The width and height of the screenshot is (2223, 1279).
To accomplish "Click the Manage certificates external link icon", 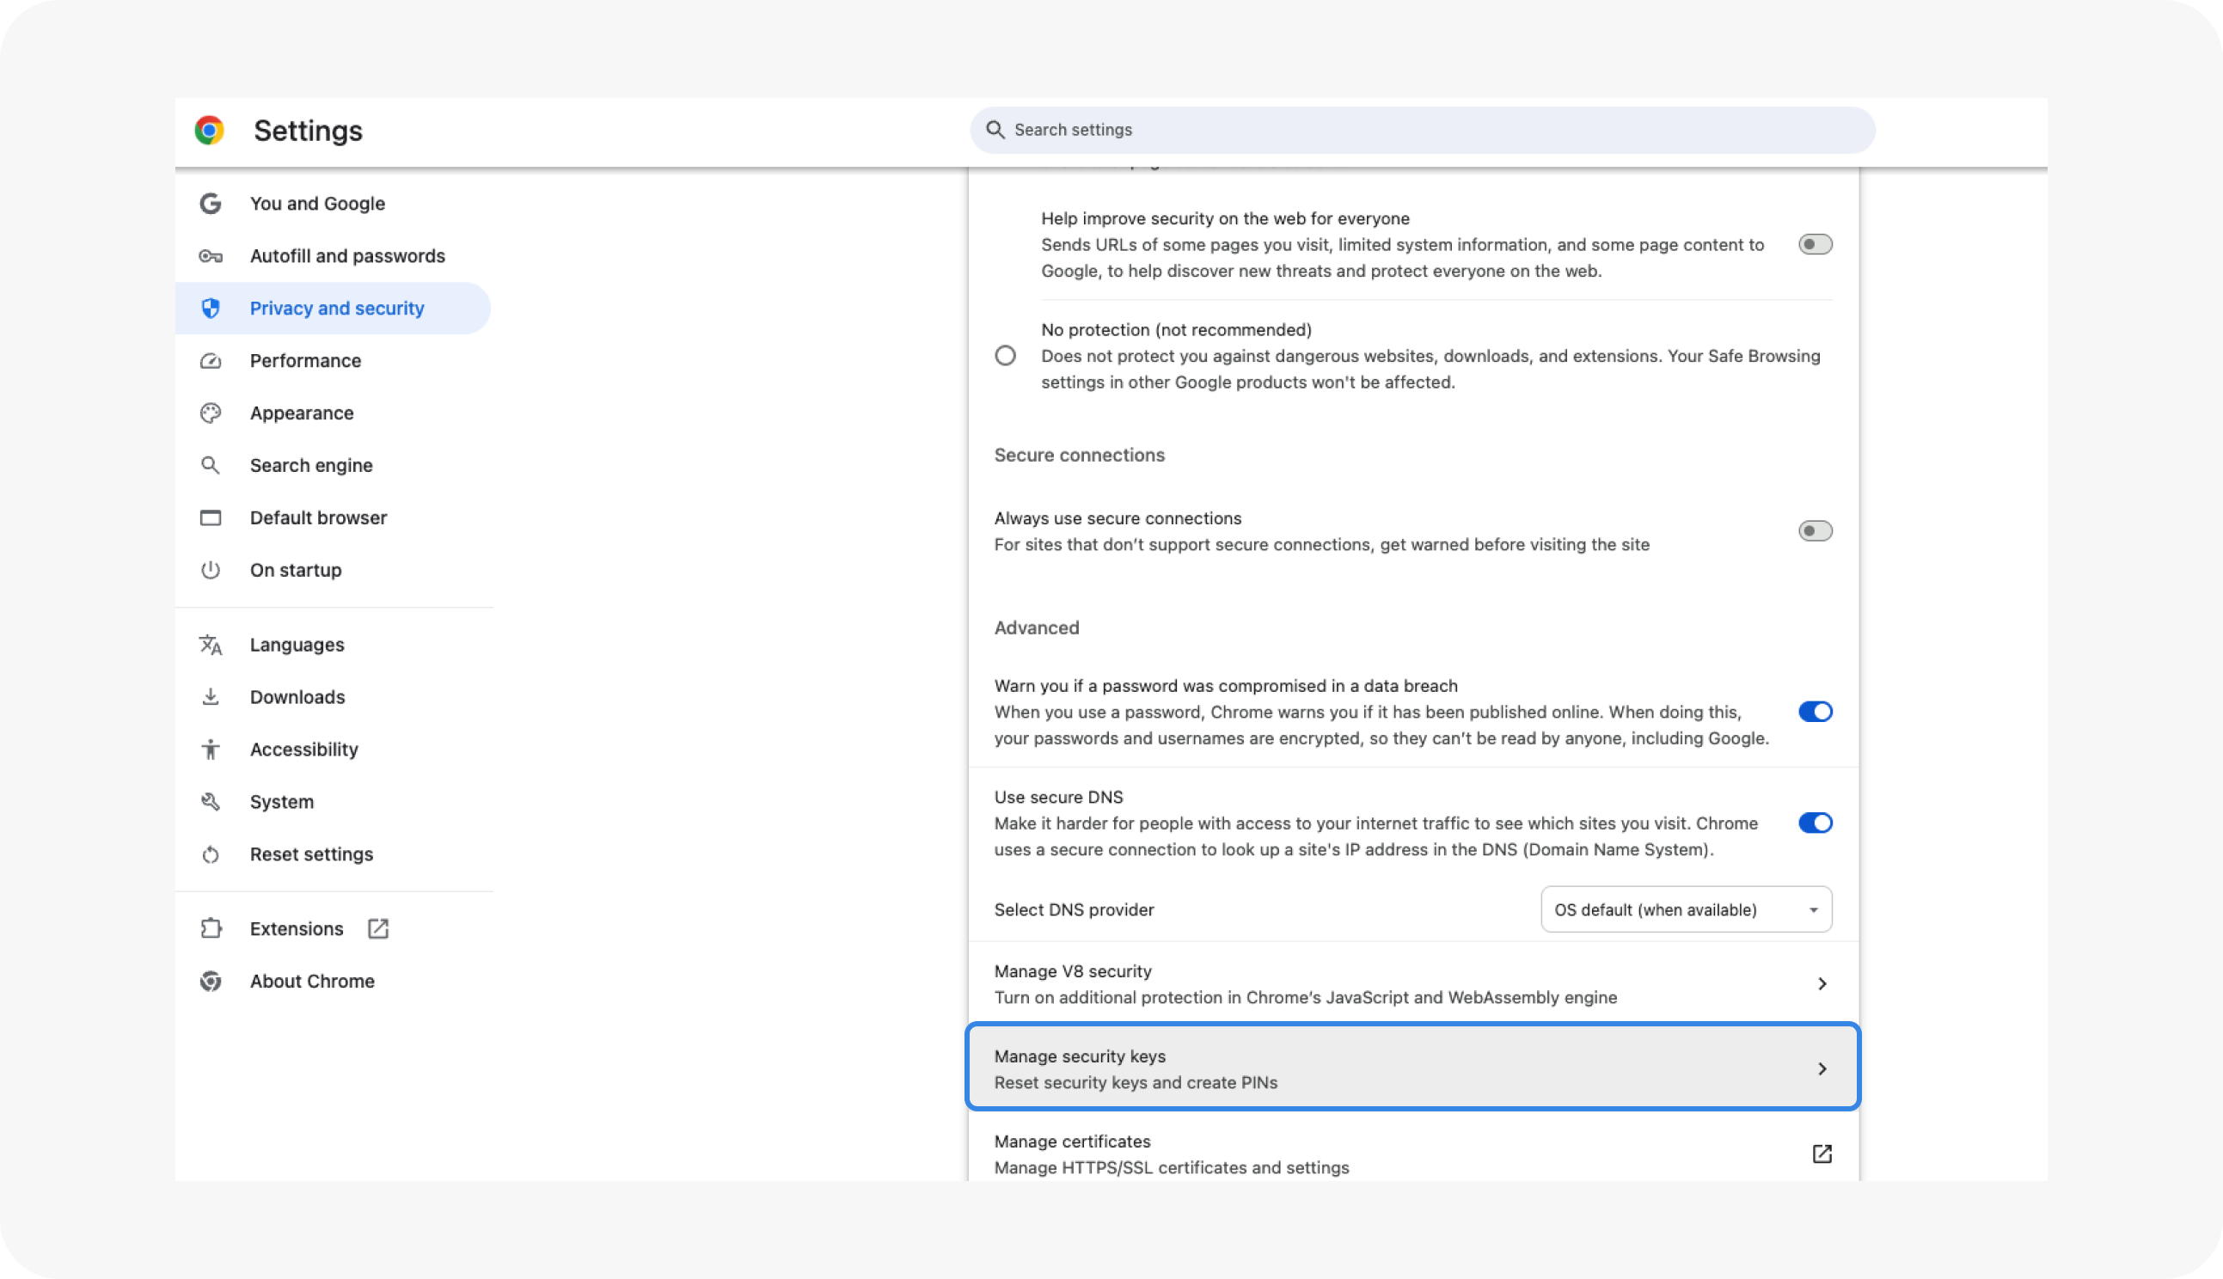I will [x=1822, y=1154].
